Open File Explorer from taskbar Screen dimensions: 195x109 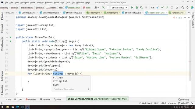[8, 107]
